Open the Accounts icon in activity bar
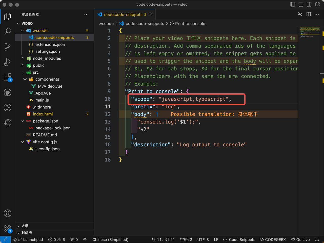 point(8,213)
